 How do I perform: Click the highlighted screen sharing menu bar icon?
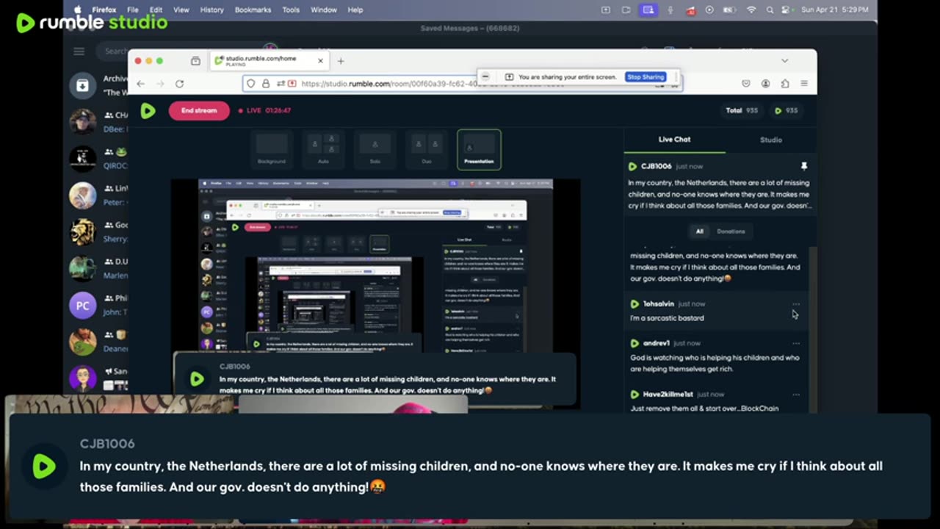(x=648, y=10)
